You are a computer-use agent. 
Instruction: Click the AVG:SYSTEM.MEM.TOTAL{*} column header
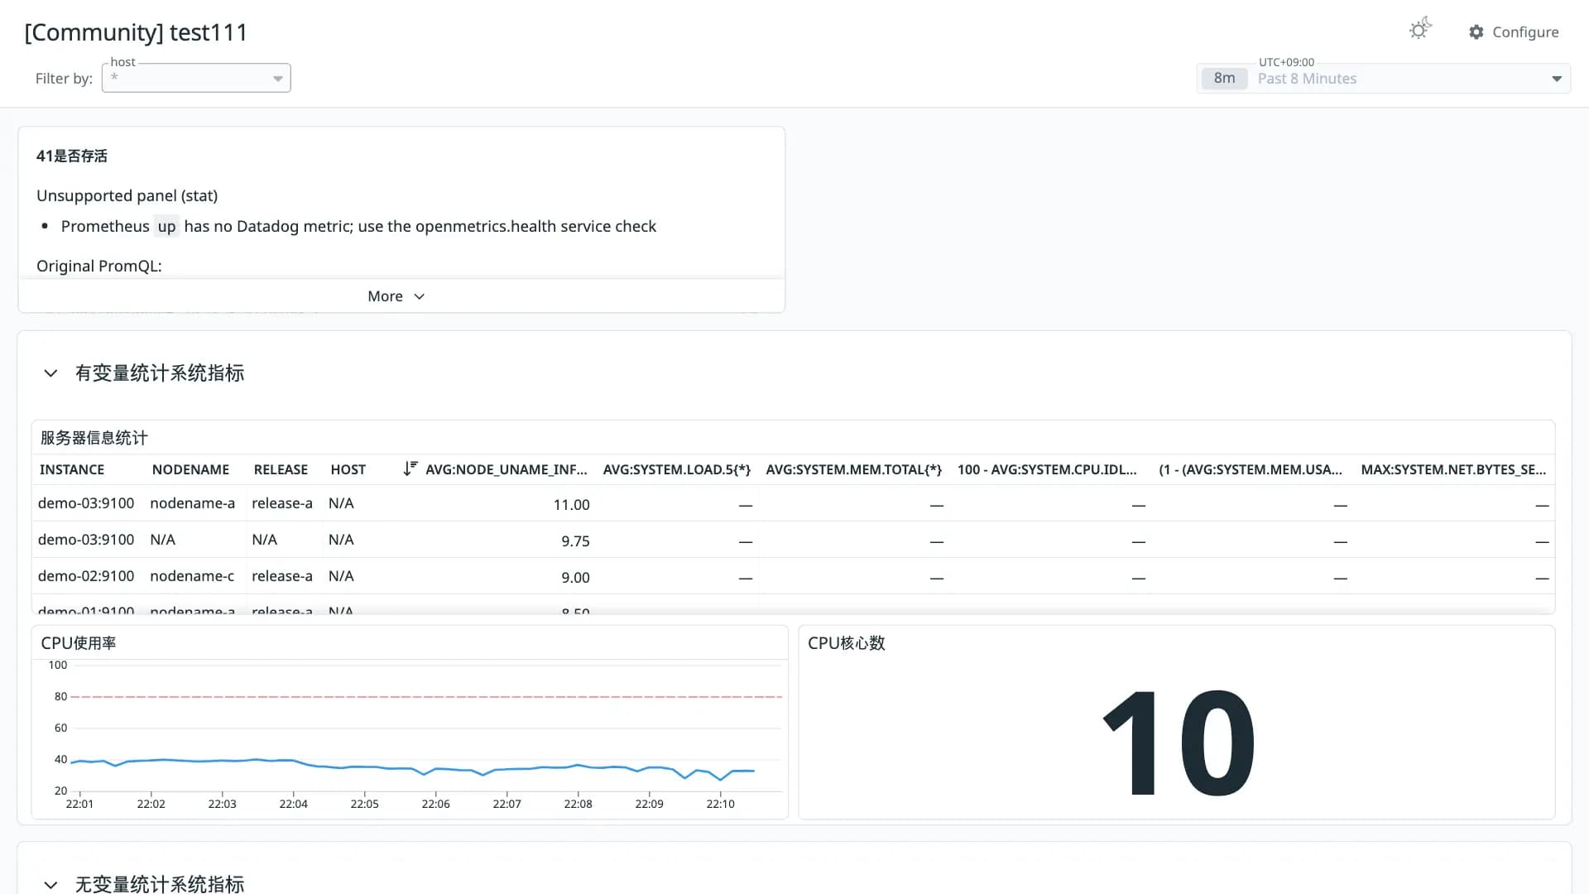pyautogui.click(x=853, y=469)
